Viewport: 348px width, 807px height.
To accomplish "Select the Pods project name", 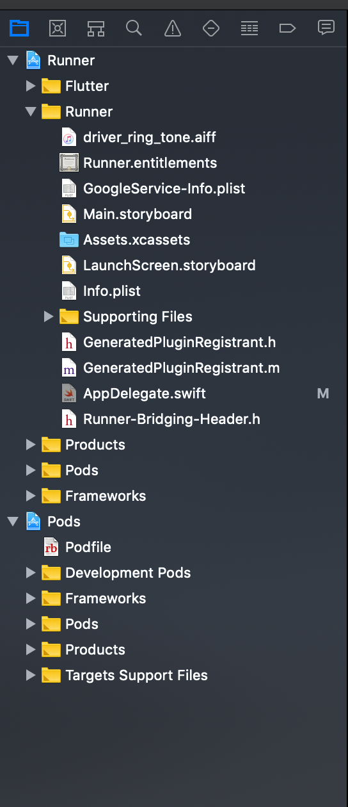I will pyautogui.click(x=64, y=521).
